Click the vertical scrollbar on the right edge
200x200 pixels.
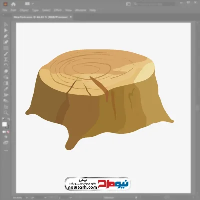(x=198, y=107)
